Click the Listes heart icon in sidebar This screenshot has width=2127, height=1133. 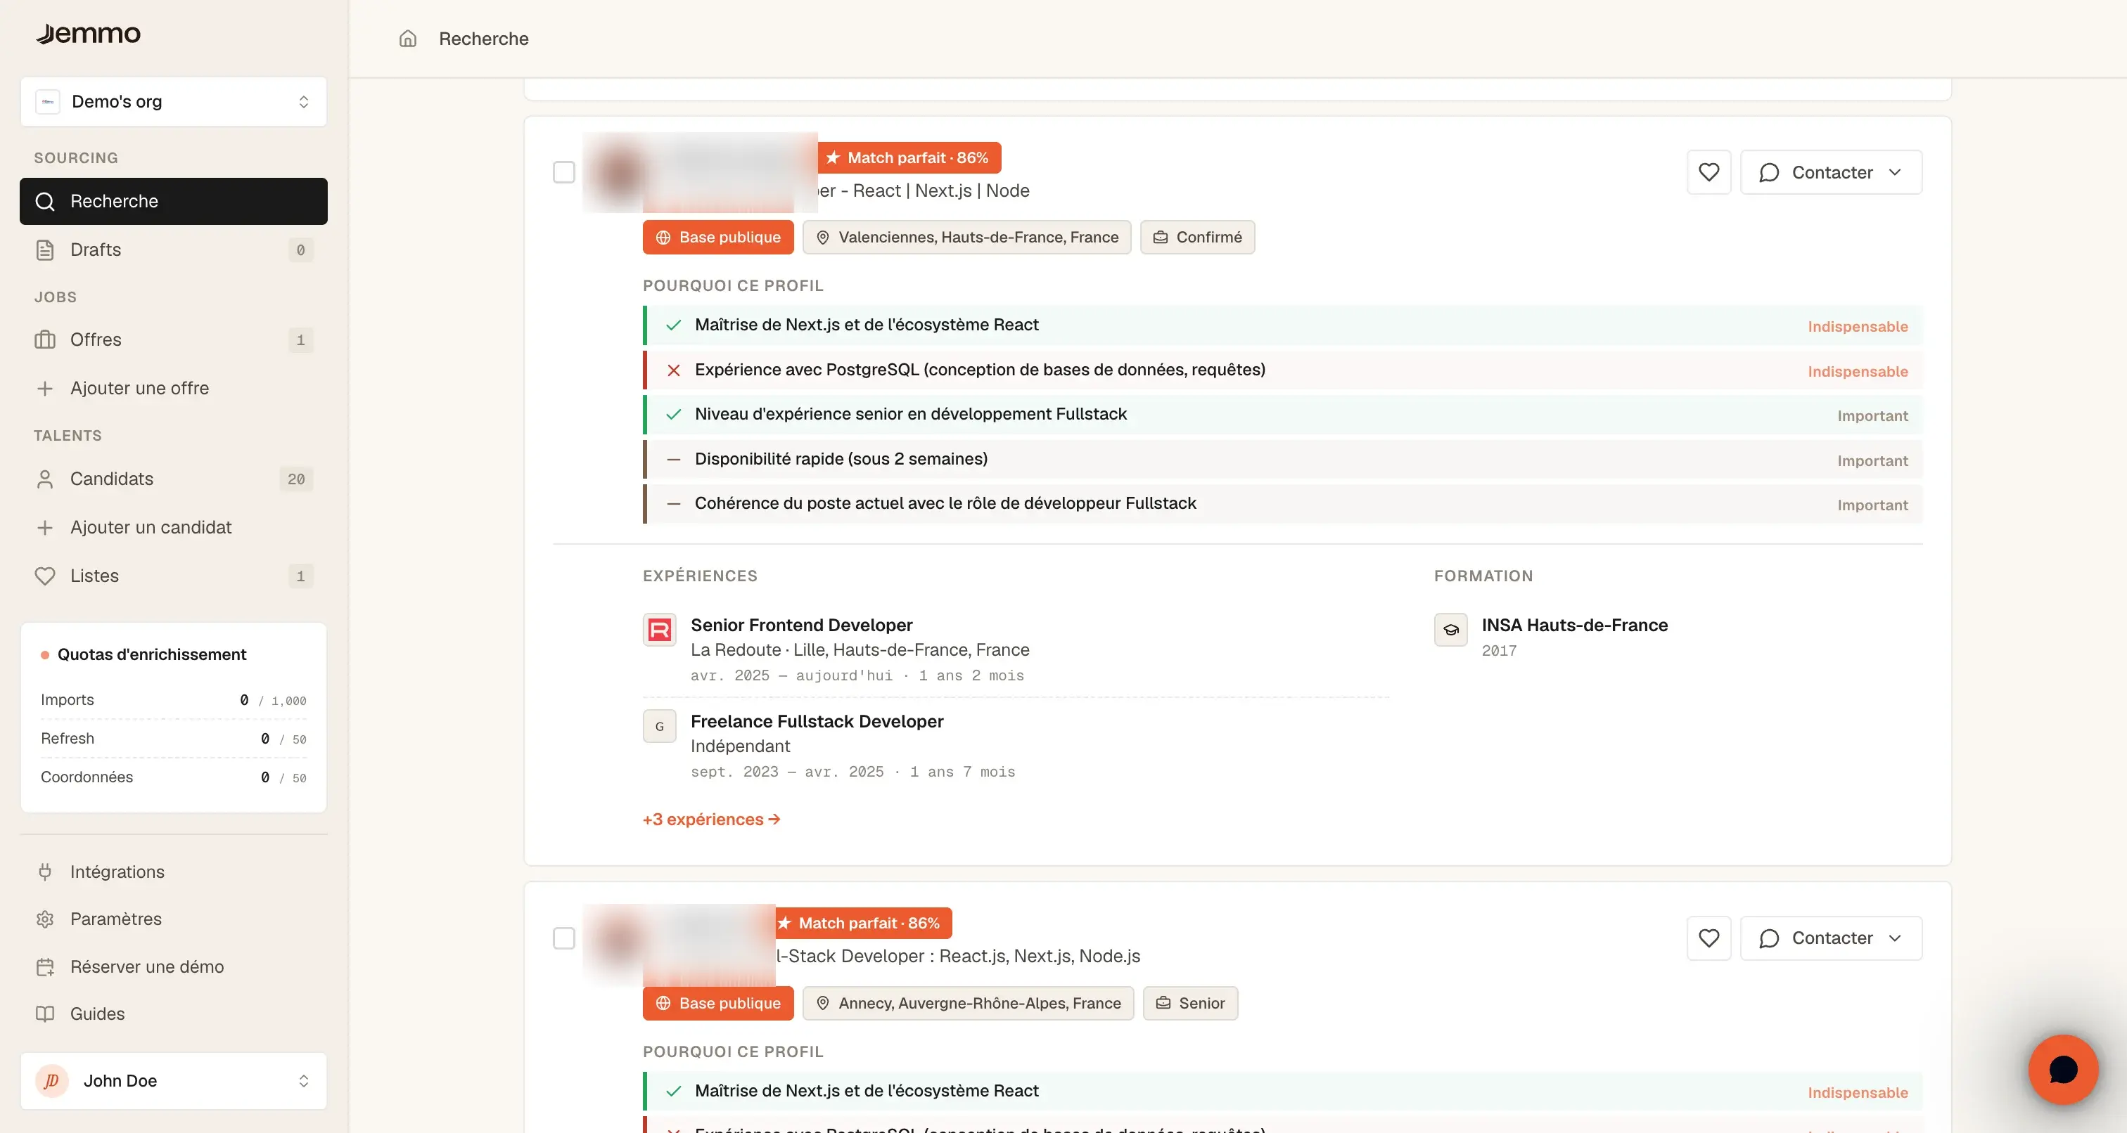pyautogui.click(x=46, y=576)
